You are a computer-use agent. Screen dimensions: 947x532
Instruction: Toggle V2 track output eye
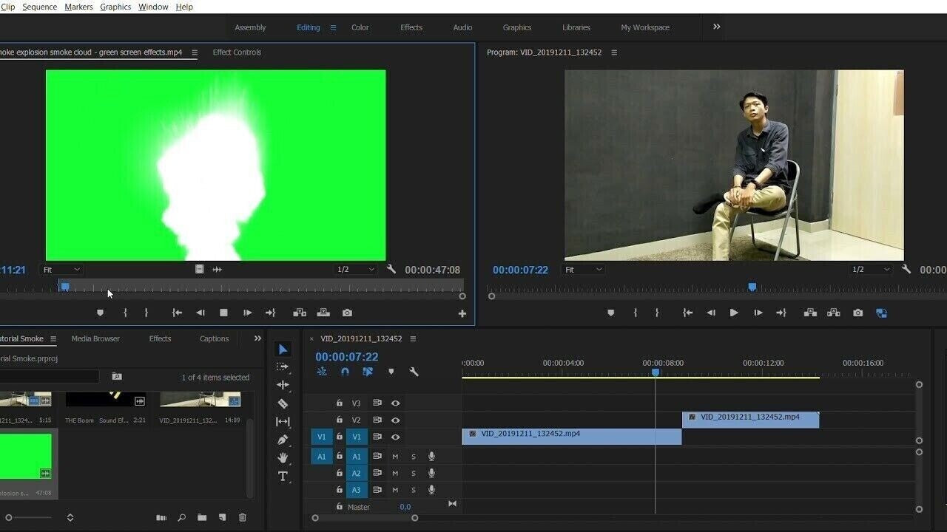click(396, 420)
